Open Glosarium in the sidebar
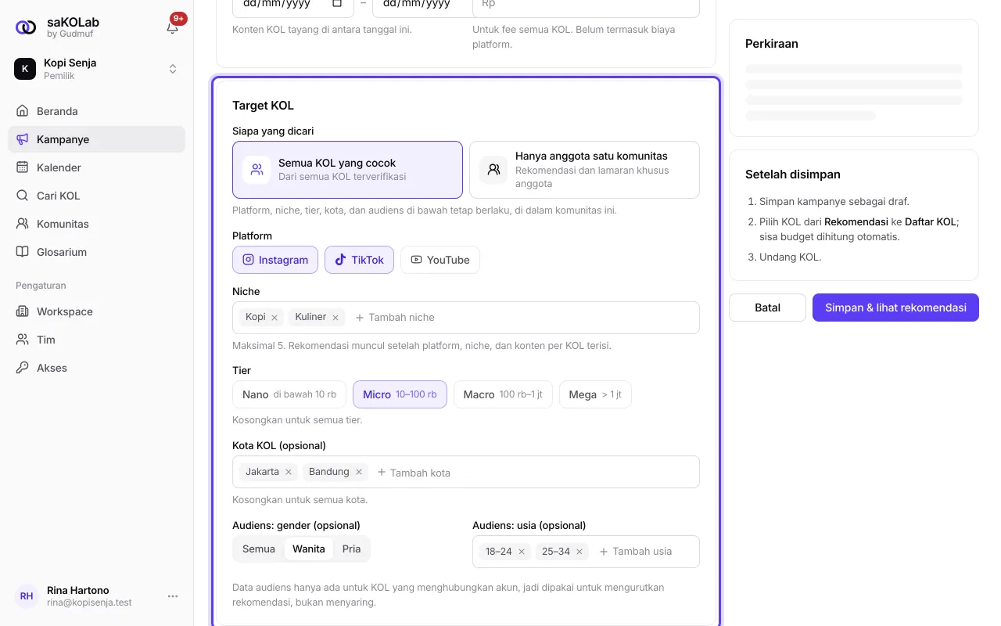The height and width of the screenshot is (626, 1001). coord(97,252)
